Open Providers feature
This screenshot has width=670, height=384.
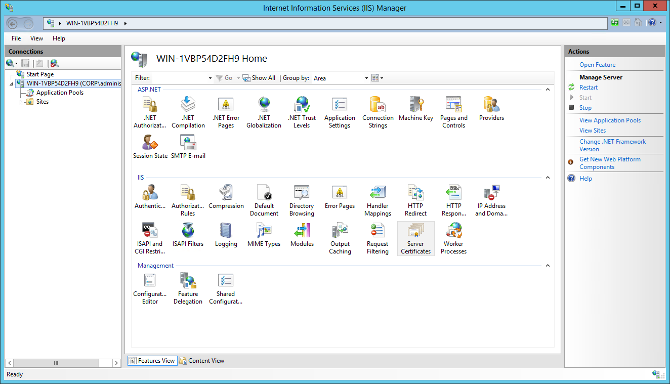[491, 109]
